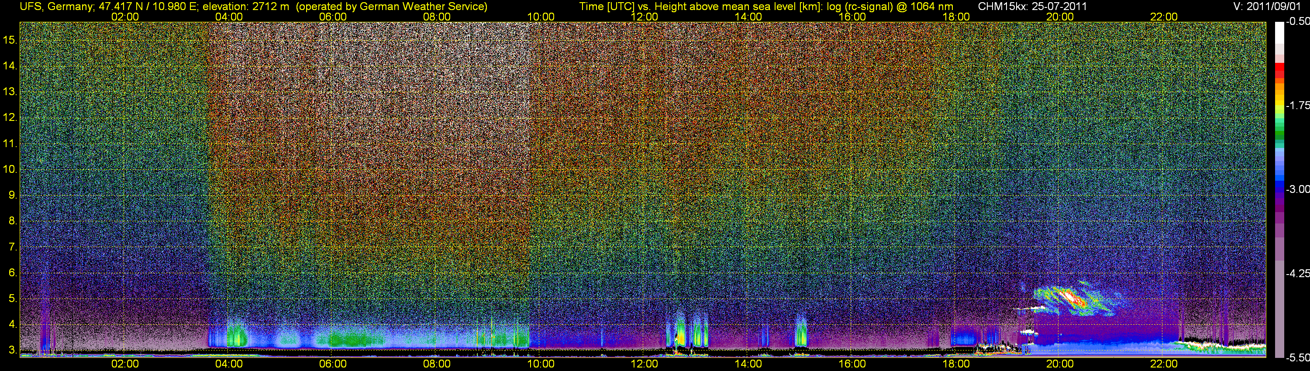Click the '-1.75' colorbar scale value
This screenshot has height=371, width=1310.
[x=1297, y=105]
